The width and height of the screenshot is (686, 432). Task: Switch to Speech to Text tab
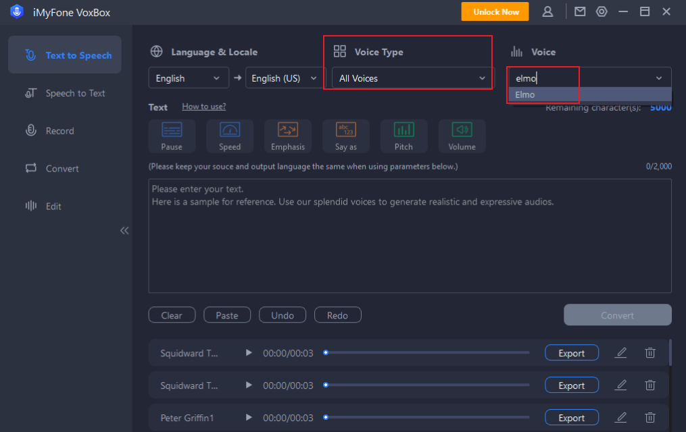point(65,93)
